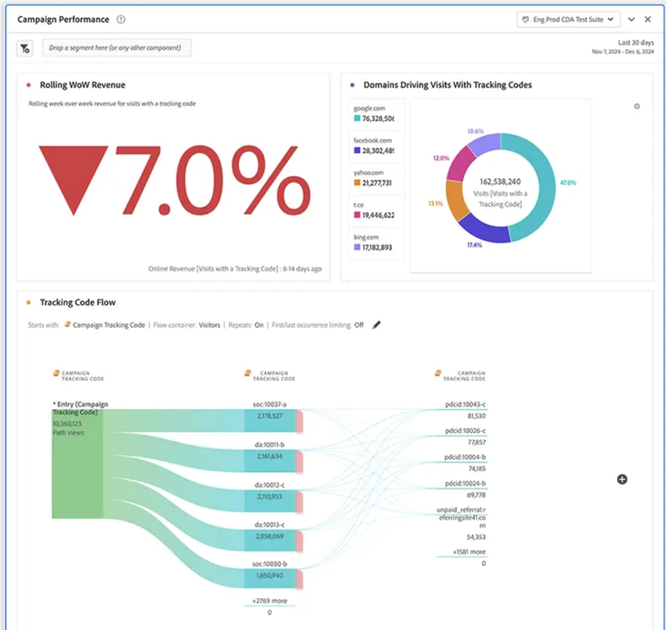The height and width of the screenshot is (630, 666).
Task: Enable First/last occurrence limiting
Action: pyautogui.click(x=358, y=325)
